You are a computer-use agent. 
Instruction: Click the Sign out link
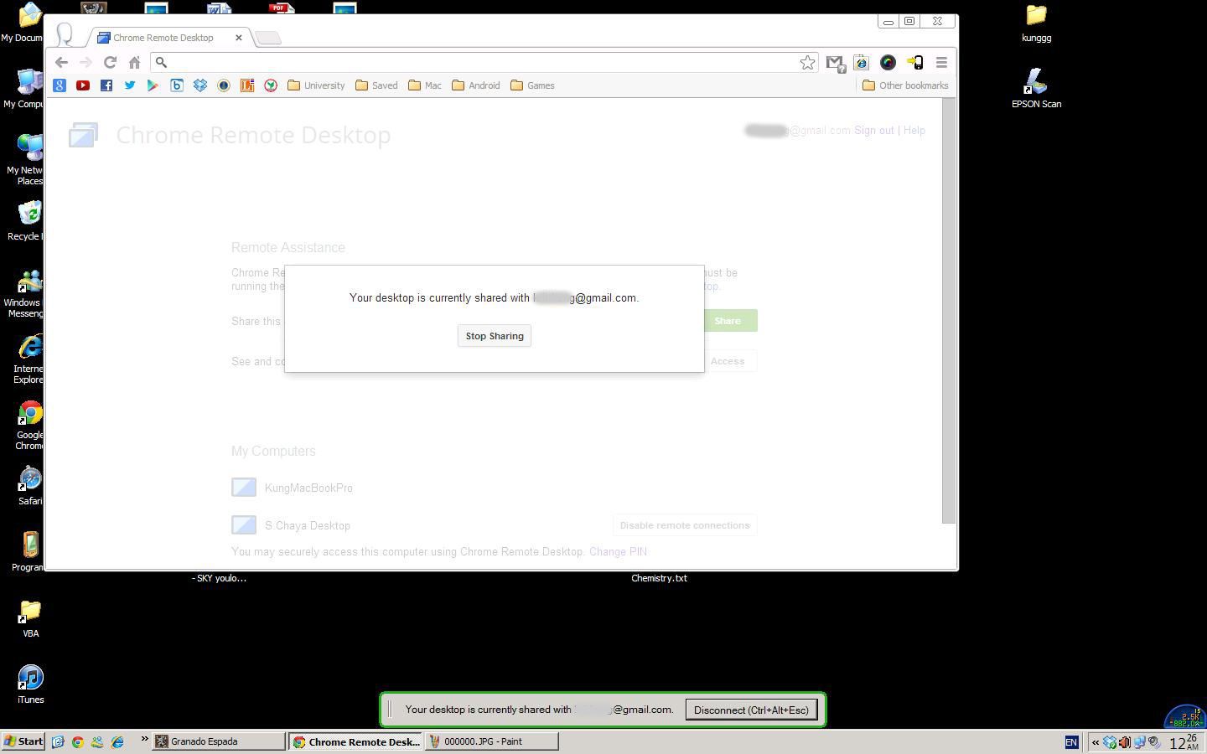[874, 131]
